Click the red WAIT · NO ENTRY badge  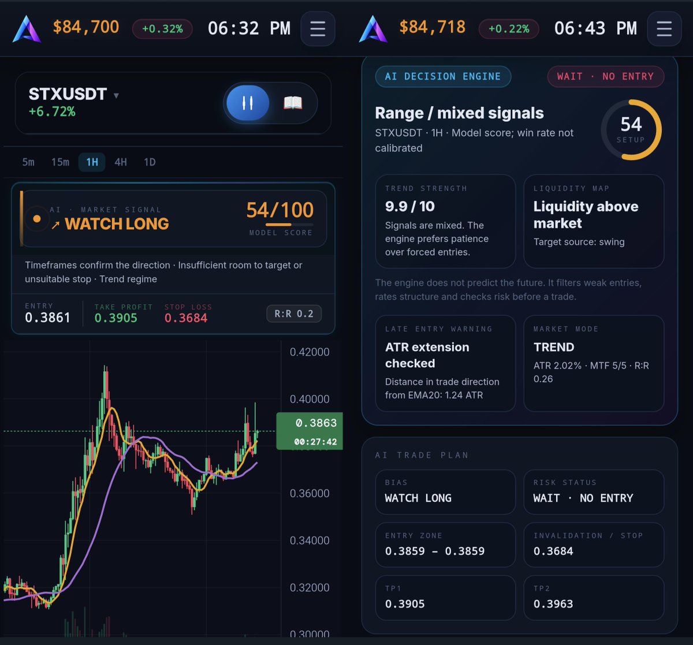(605, 76)
